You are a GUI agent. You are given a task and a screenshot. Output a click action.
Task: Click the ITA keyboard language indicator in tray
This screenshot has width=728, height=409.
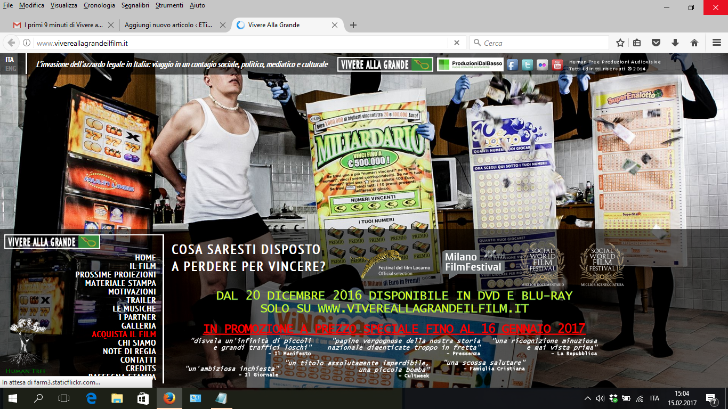(654, 398)
